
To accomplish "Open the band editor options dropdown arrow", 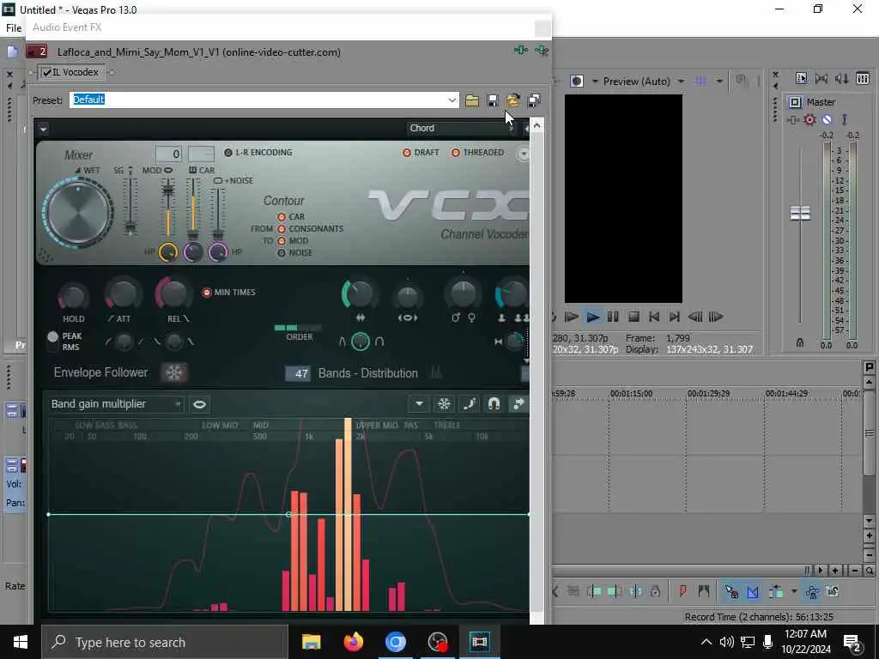I will coord(419,404).
